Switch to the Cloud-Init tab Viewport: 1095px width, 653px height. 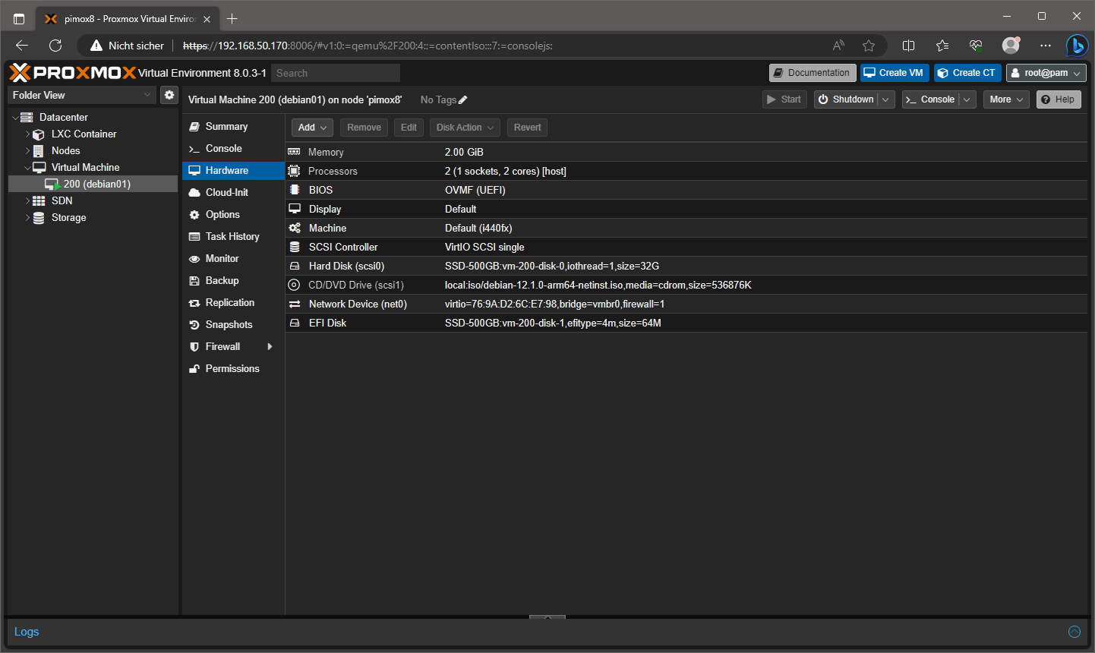tap(232, 193)
